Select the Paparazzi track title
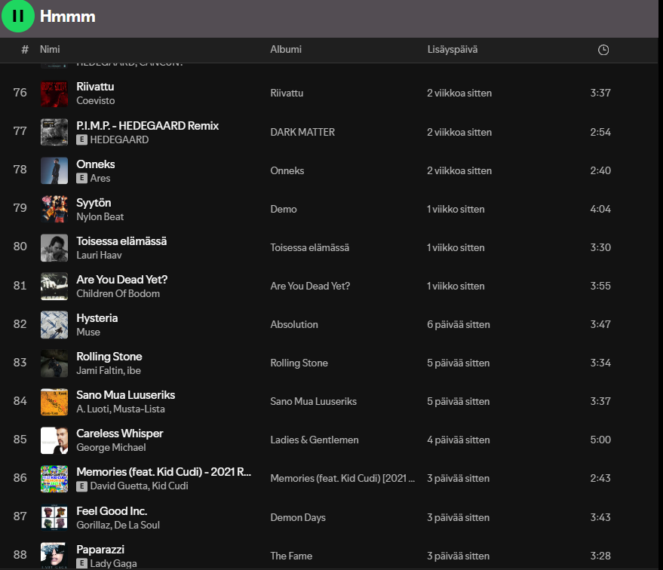The image size is (663, 570). coord(100,550)
